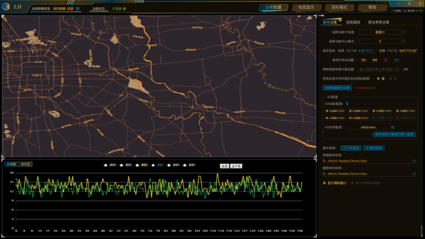Expand the 选择当前子信道 dropdown
Screen dimensions: 425x239
(403, 32)
